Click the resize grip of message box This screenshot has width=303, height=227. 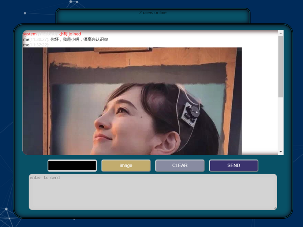[x=275, y=208]
